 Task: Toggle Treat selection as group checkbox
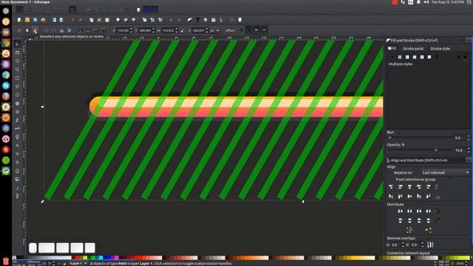coord(449,180)
